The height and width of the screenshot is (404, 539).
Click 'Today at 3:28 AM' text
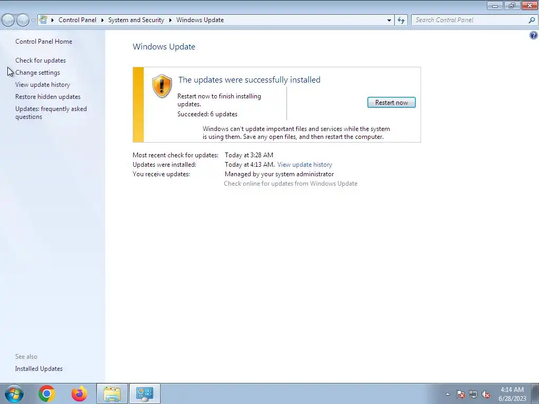(x=249, y=155)
